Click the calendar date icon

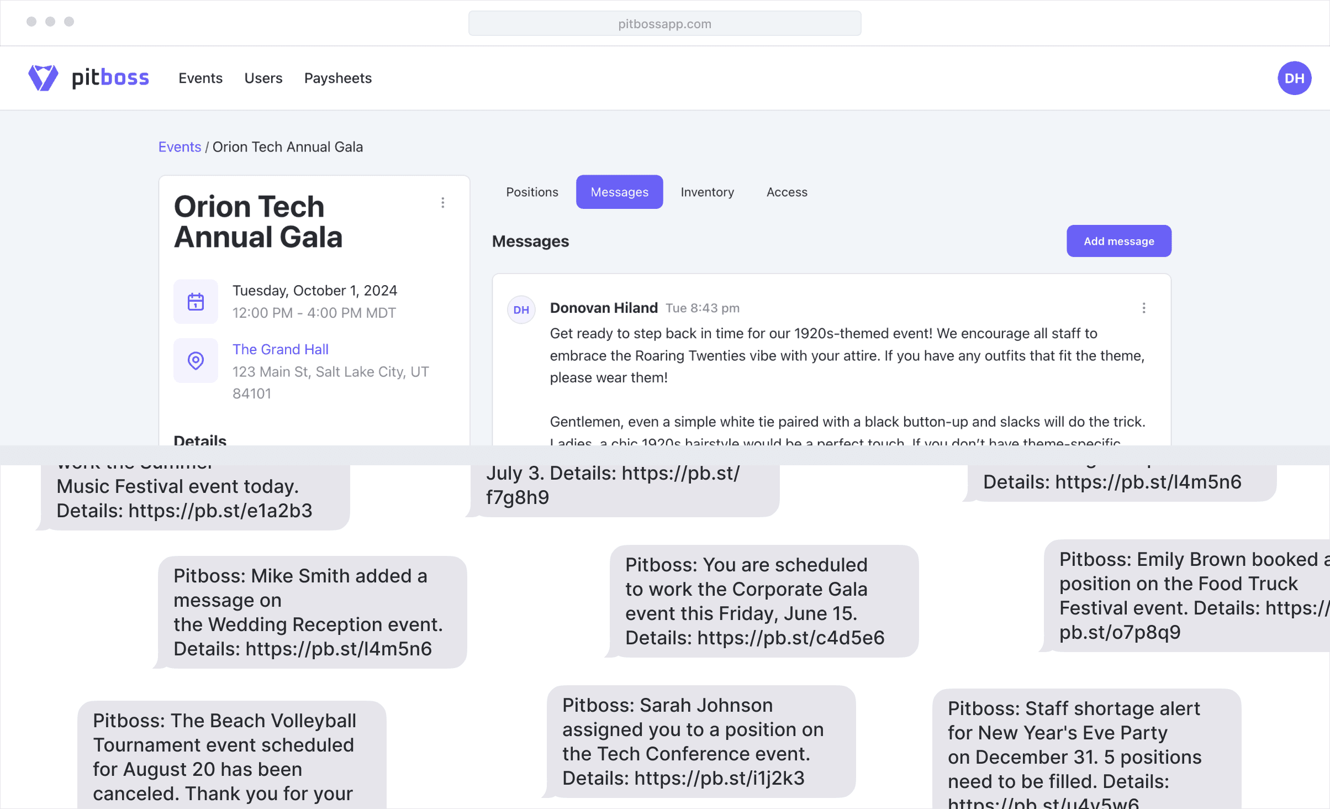pyautogui.click(x=196, y=302)
